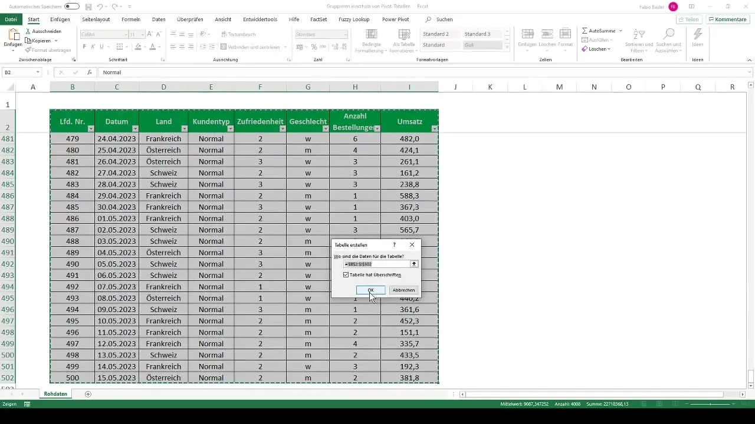Click the Teilen button
755x424 pixels.
688,19
